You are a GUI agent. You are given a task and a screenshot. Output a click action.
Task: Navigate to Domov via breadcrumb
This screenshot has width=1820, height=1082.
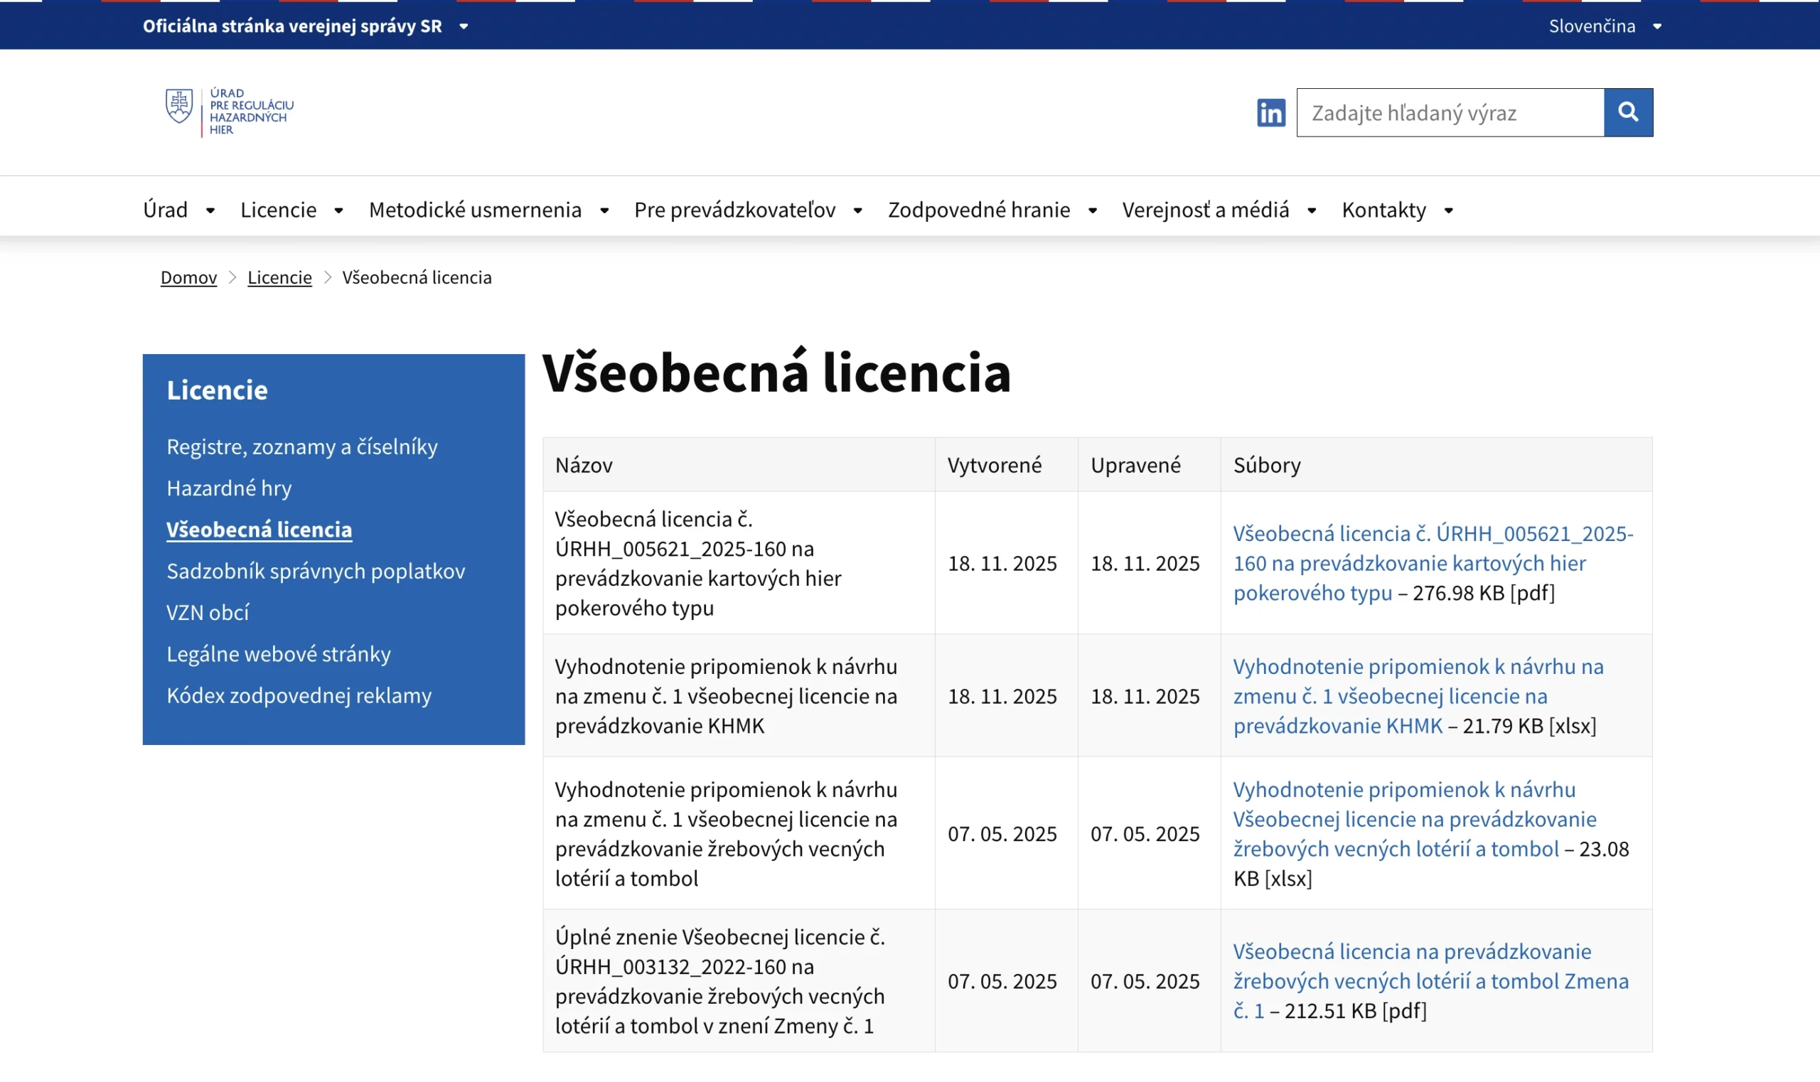pyautogui.click(x=188, y=277)
